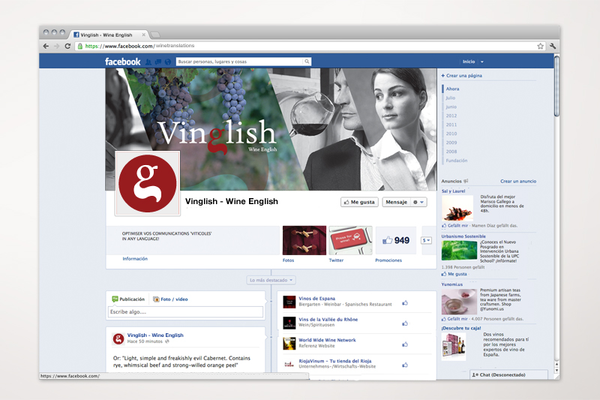Jump to Junio in timeline
The height and width of the screenshot is (400, 600).
point(451,107)
